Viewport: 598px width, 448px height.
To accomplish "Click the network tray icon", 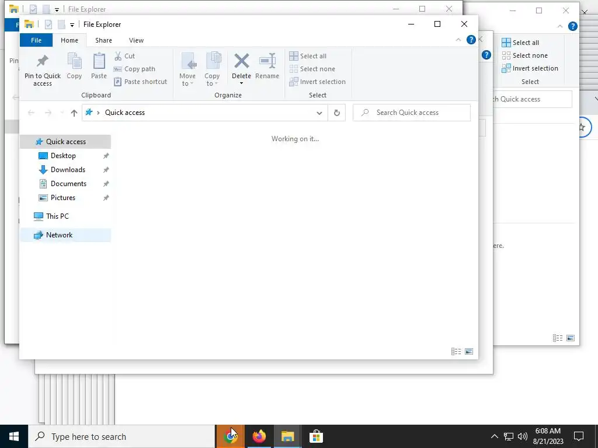I will click(509, 436).
